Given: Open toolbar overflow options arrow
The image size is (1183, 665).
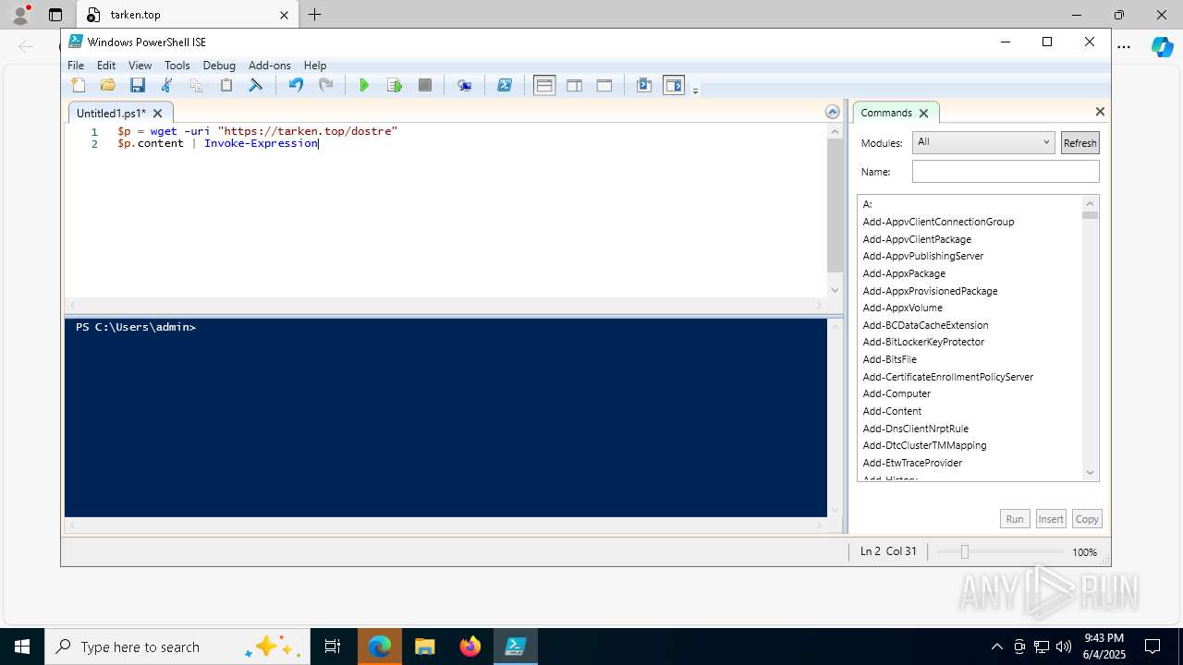Looking at the screenshot, I should [x=695, y=90].
